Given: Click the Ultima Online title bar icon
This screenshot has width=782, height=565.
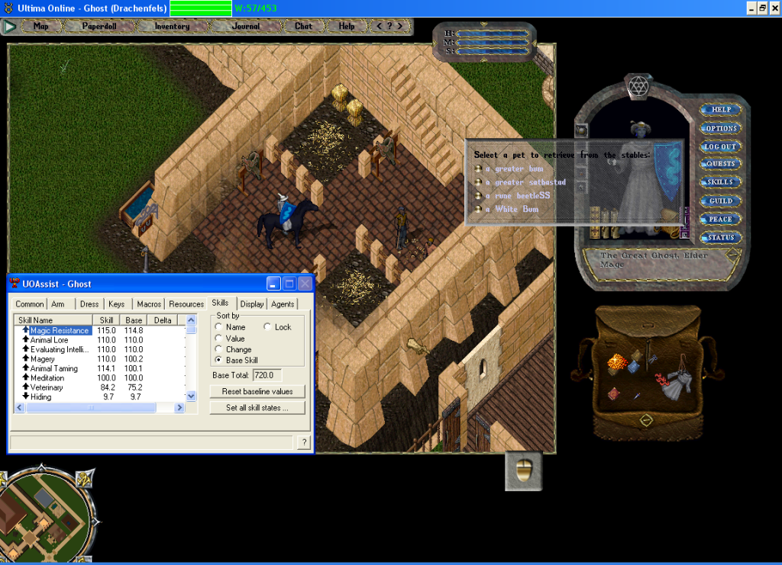Looking at the screenshot, I should point(8,8).
